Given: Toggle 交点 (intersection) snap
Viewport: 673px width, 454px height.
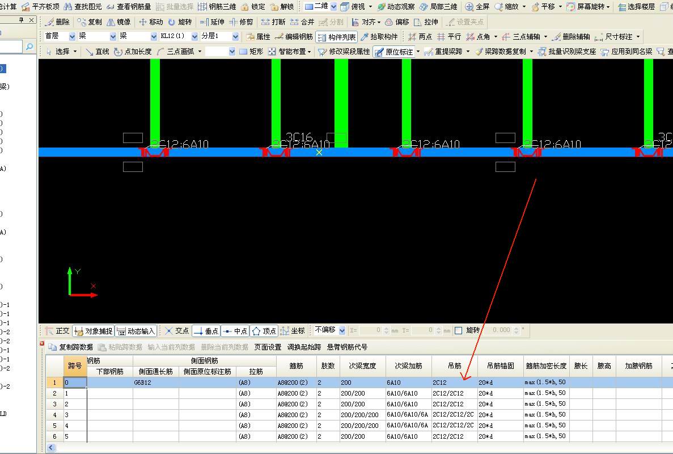Looking at the screenshot, I should coord(177,331).
